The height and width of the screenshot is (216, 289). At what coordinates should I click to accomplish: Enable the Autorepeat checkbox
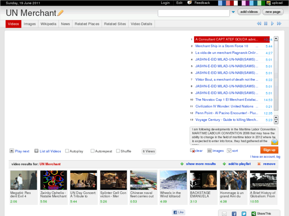[93, 151]
